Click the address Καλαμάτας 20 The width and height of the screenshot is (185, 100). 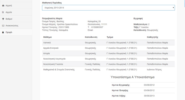point(94,21)
